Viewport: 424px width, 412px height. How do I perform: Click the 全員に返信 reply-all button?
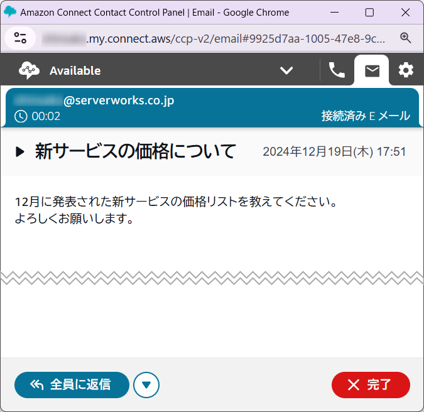tap(72, 385)
